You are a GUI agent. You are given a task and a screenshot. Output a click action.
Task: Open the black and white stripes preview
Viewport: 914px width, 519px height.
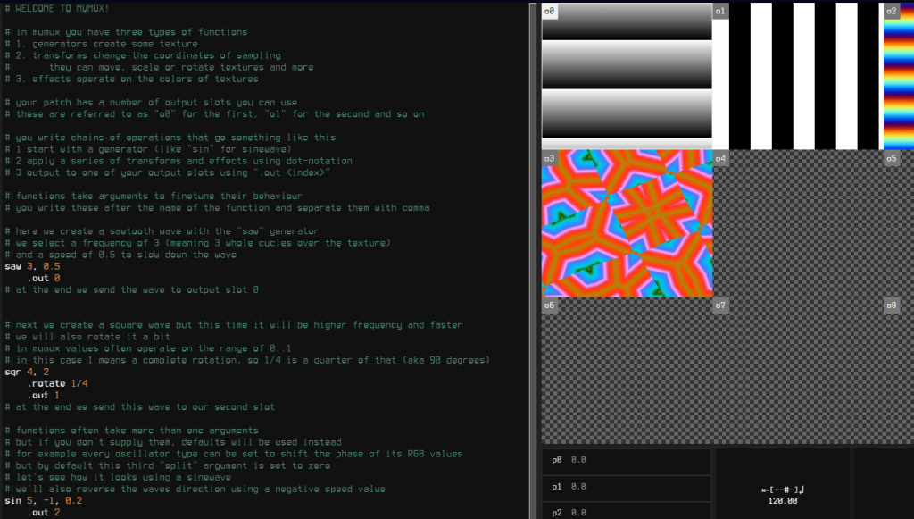tap(797, 80)
